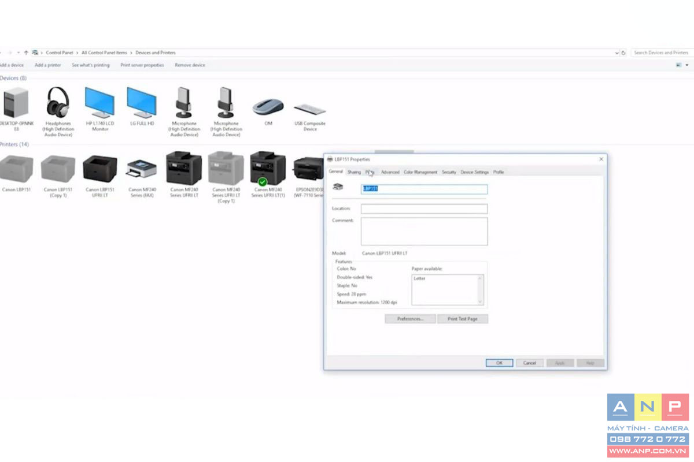
Task: Click the All Control Panel Items breadcrumb
Action: (x=104, y=53)
